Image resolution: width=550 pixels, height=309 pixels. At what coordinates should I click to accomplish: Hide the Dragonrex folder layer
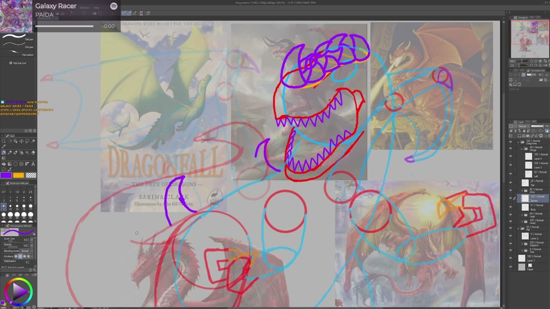pyautogui.click(x=510, y=141)
